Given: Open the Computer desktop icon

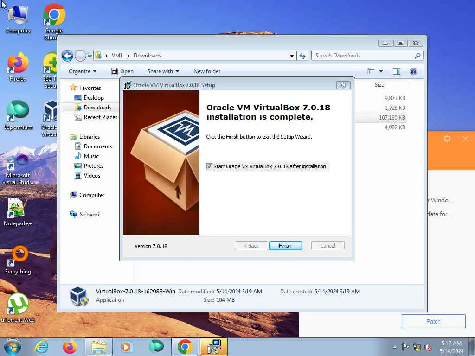Looking at the screenshot, I should [x=18, y=19].
